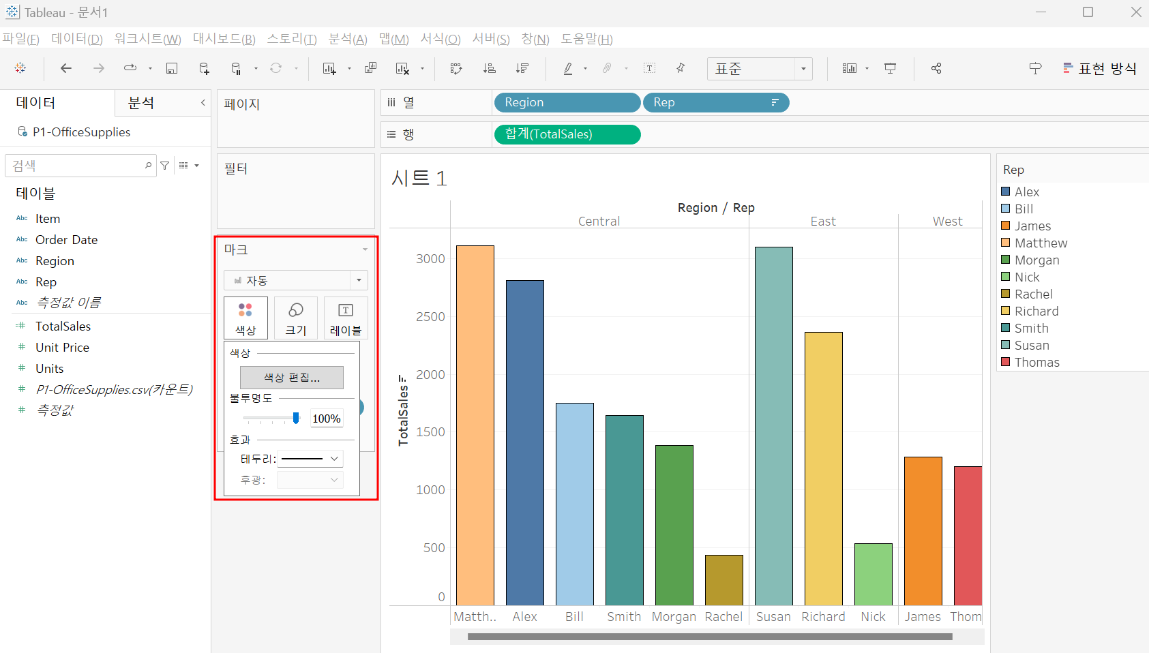Viewport: 1149px width, 653px height.
Task: Click the Richard yellow legend swatch
Action: (x=1006, y=311)
